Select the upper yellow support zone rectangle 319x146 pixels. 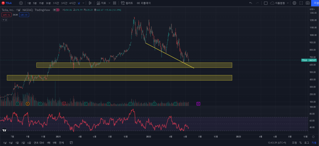coord(134,65)
